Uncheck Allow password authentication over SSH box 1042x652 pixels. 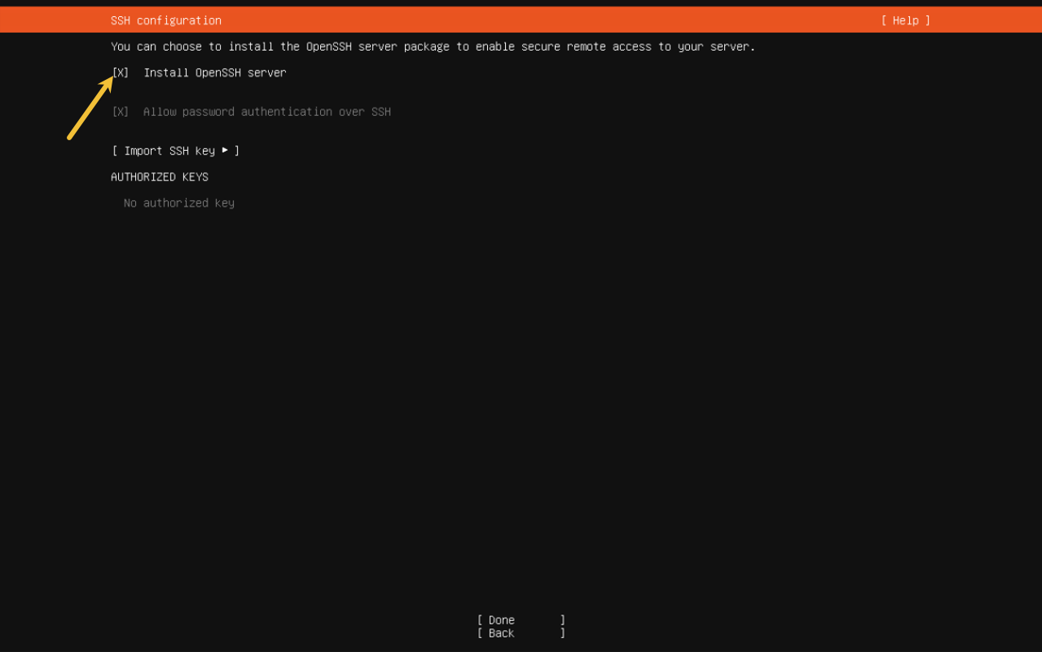click(120, 112)
